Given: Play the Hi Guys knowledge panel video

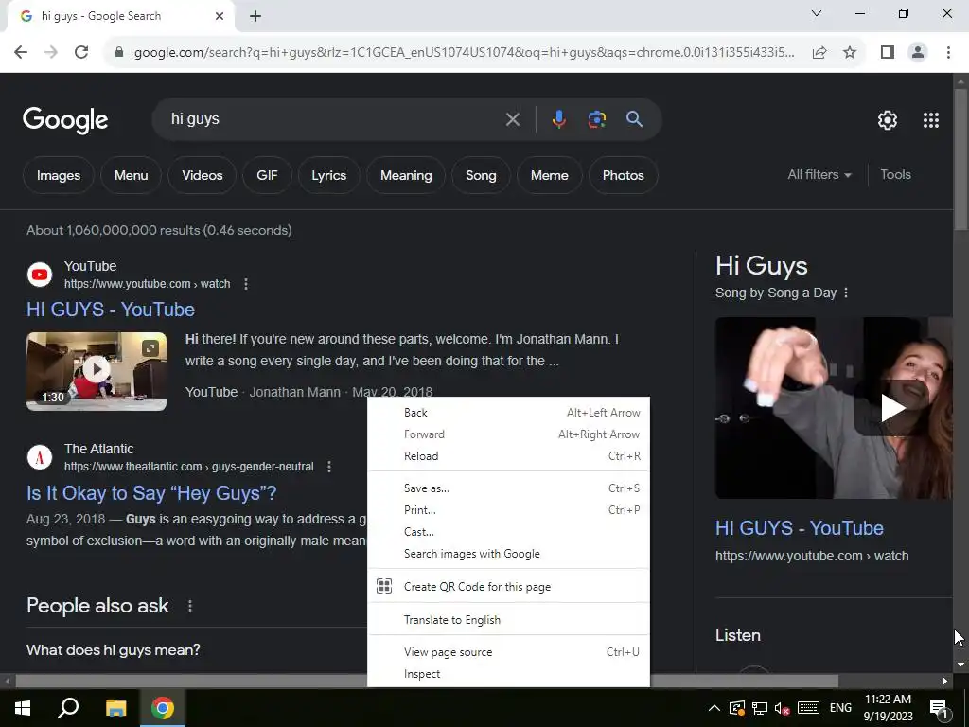Looking at the screenshot, I should pos(893,408).
